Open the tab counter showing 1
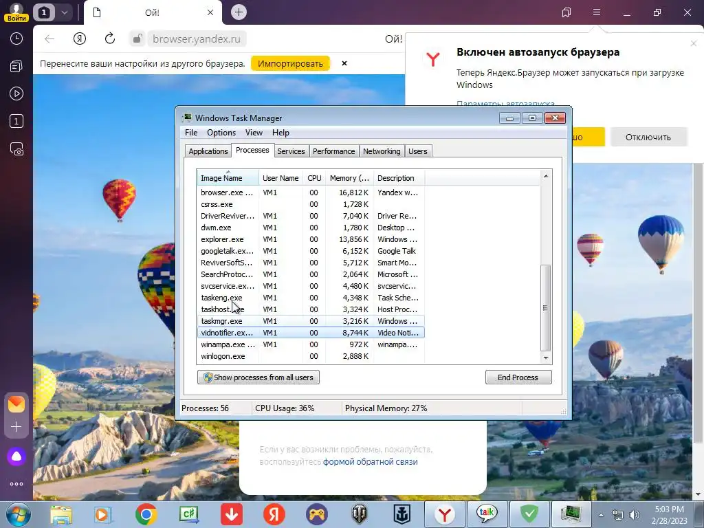The width and height of the screenshot is (704, 528). (x=43, y=12)
